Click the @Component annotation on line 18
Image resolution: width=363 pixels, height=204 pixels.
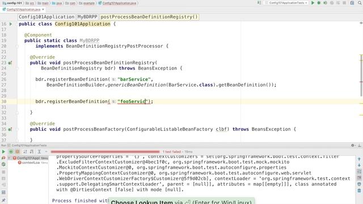coord(38,35)
